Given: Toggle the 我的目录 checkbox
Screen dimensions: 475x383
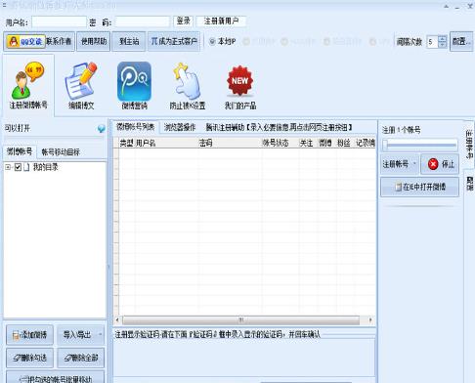Looking at the screenshot, I should [x=18, y=167].
